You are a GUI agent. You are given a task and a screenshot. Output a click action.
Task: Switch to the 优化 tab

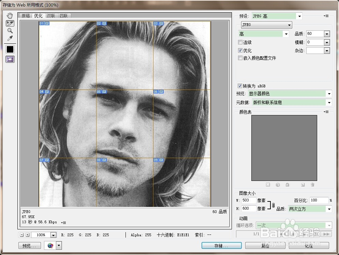click(38, 16)
